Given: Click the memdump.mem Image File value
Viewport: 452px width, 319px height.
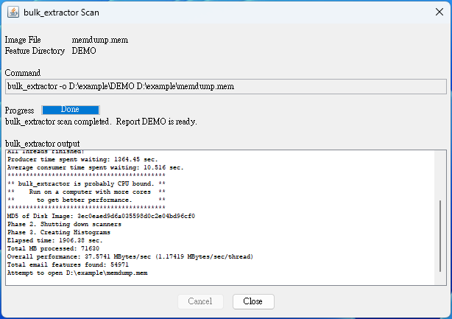Looking at the screenshot, I should [99, 40].
